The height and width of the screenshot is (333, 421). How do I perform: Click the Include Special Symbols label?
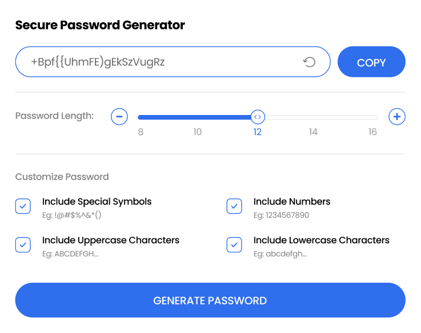pos(97,201)
